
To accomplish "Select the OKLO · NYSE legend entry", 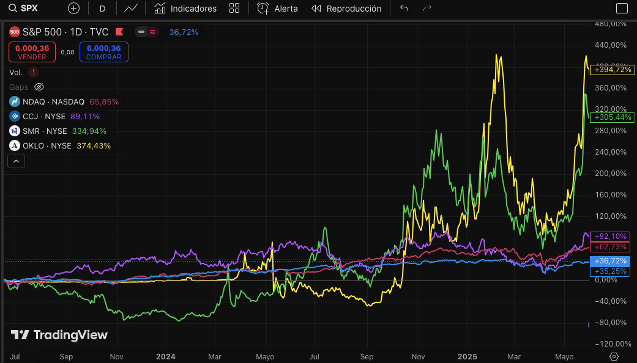I will pyautogui.click(x=47, y=145).
